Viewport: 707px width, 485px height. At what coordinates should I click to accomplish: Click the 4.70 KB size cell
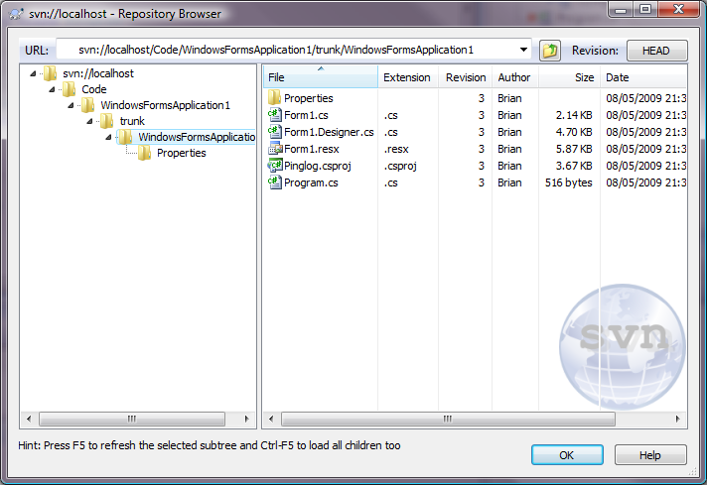(574, 132)
